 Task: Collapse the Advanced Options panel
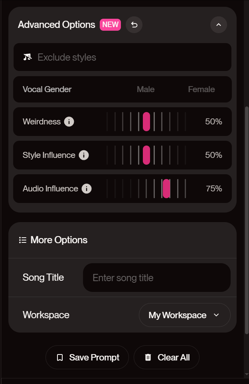[218, 25]
